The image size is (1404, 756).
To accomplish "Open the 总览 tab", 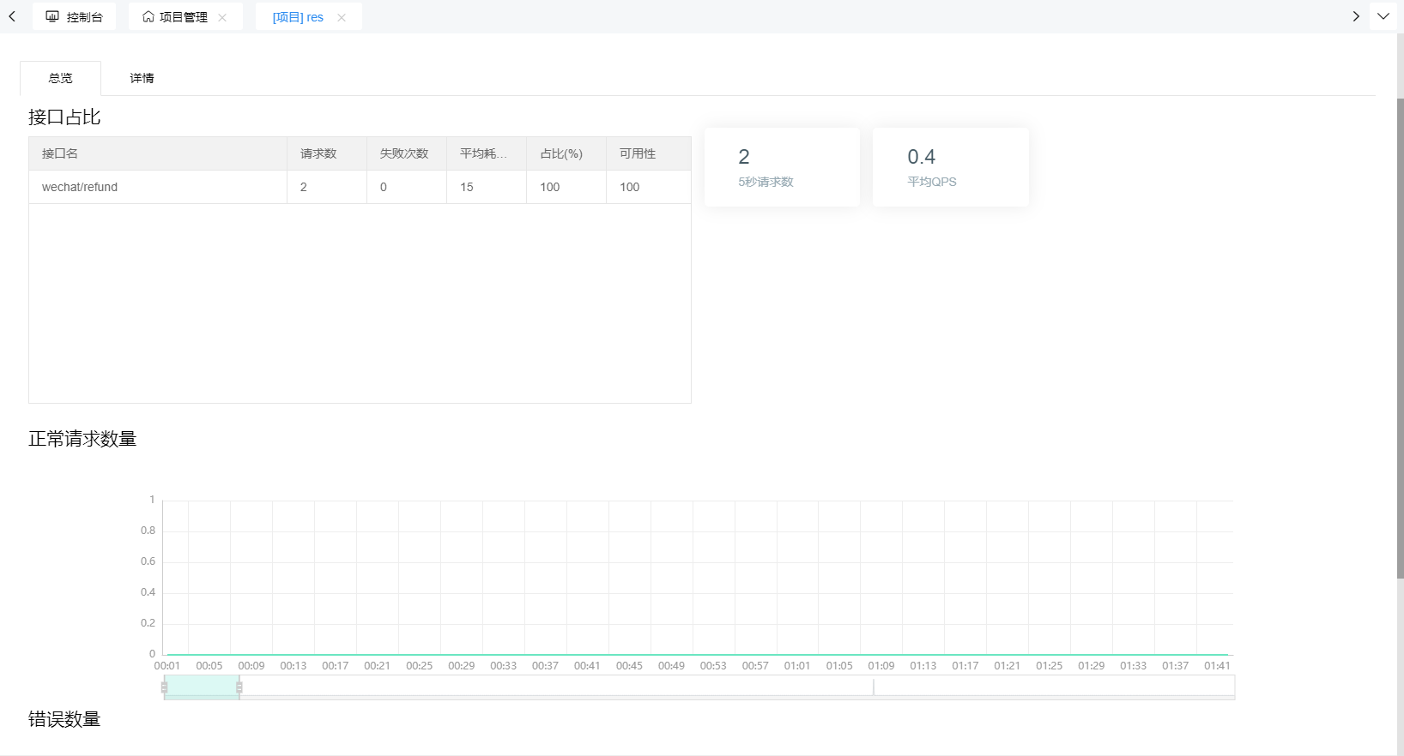I will 60,78.
